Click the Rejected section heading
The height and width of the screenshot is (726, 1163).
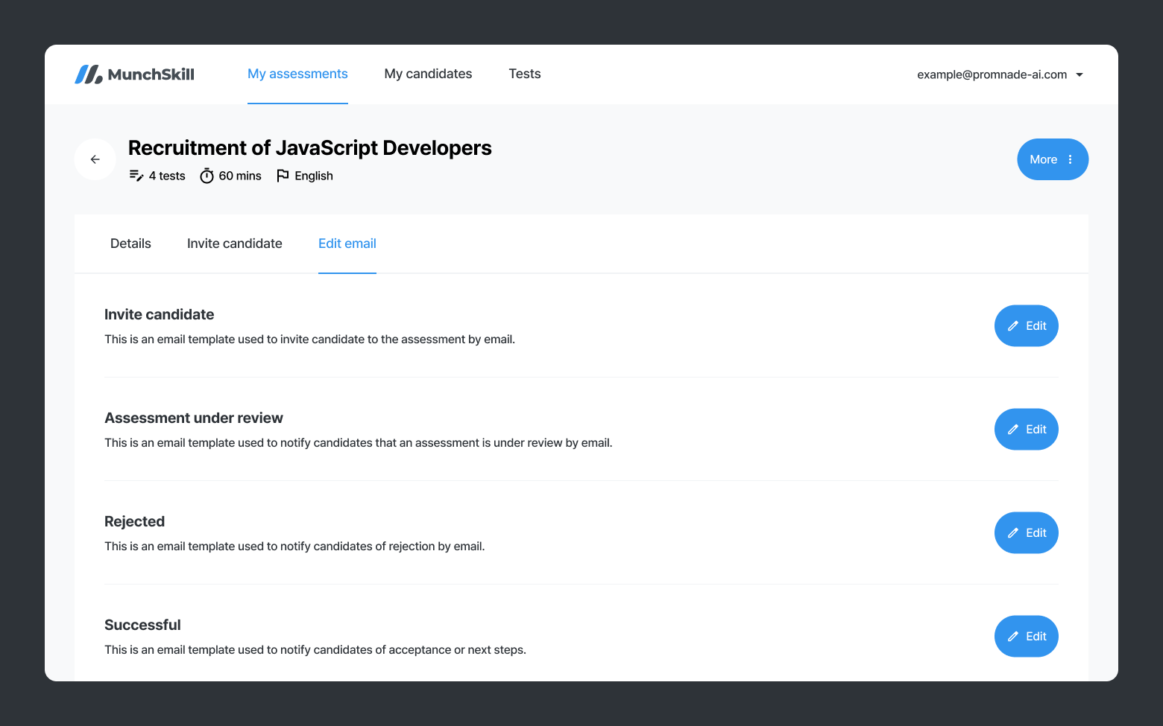click(x=134, y=521)
